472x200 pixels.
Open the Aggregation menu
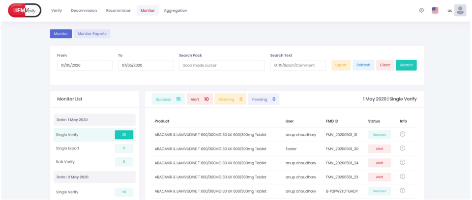point(176,10)
